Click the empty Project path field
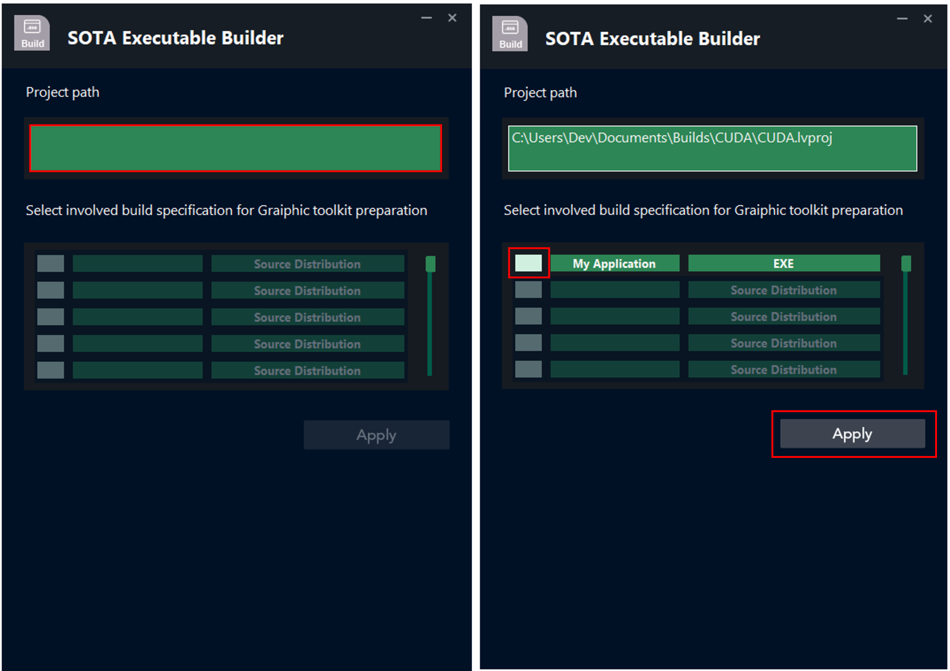This screenshot has height=671, width=950. [x=235, y=148]
